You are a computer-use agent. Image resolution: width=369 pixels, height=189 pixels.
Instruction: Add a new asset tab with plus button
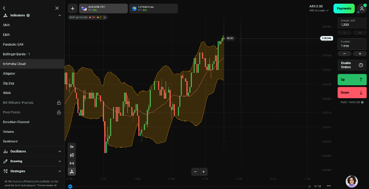pos(72,8)
